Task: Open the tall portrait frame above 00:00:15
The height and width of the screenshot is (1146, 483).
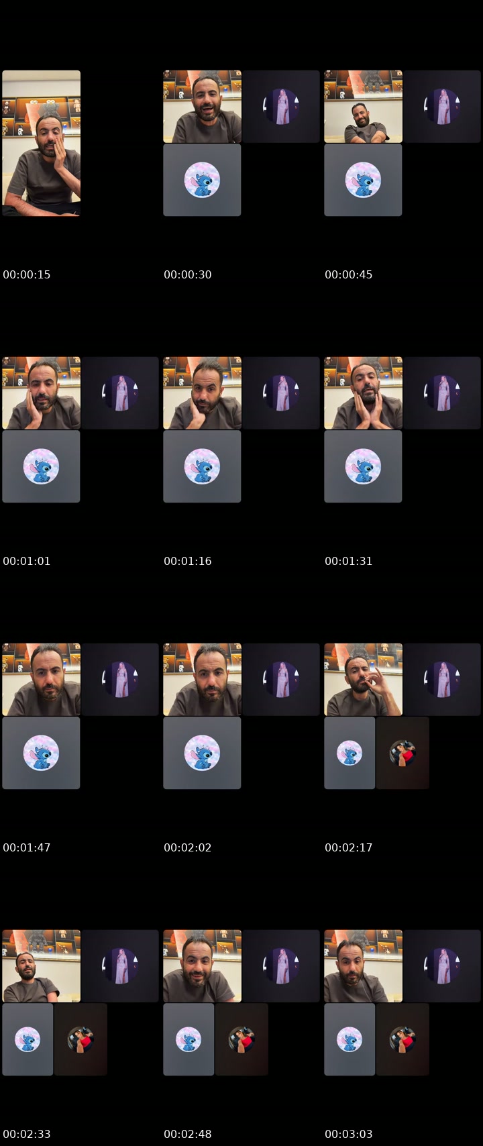Action: (41, 143)
